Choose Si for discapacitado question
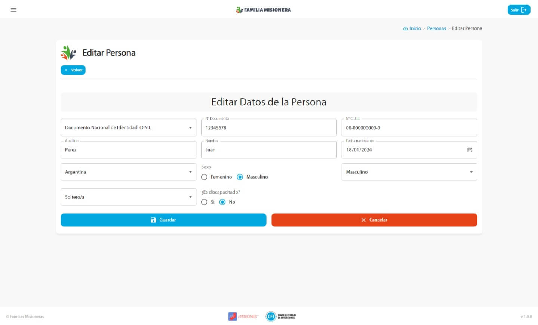 click(x=204, y=202)
